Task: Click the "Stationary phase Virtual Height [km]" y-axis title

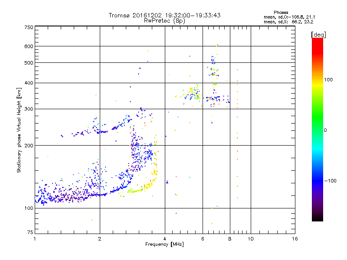Action: tap(19, 130)
